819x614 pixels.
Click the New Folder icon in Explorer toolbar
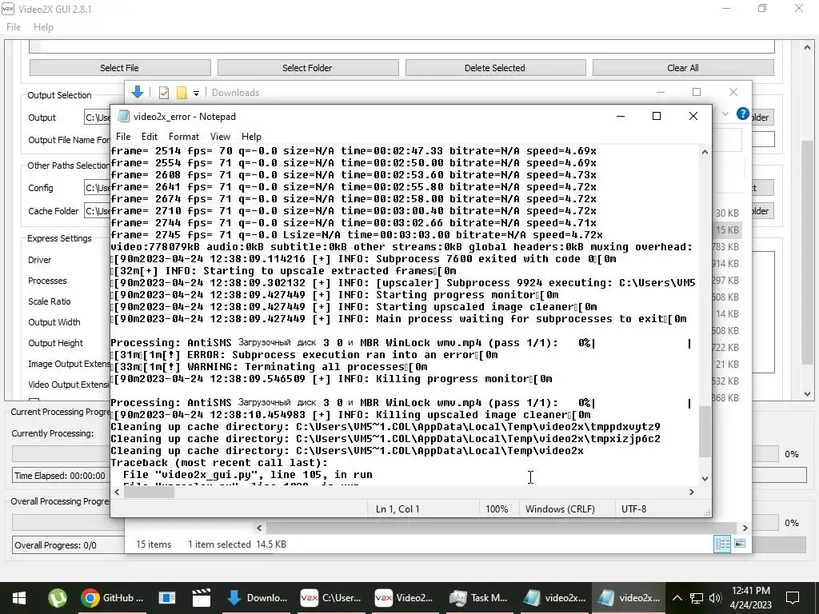(182, 93)
